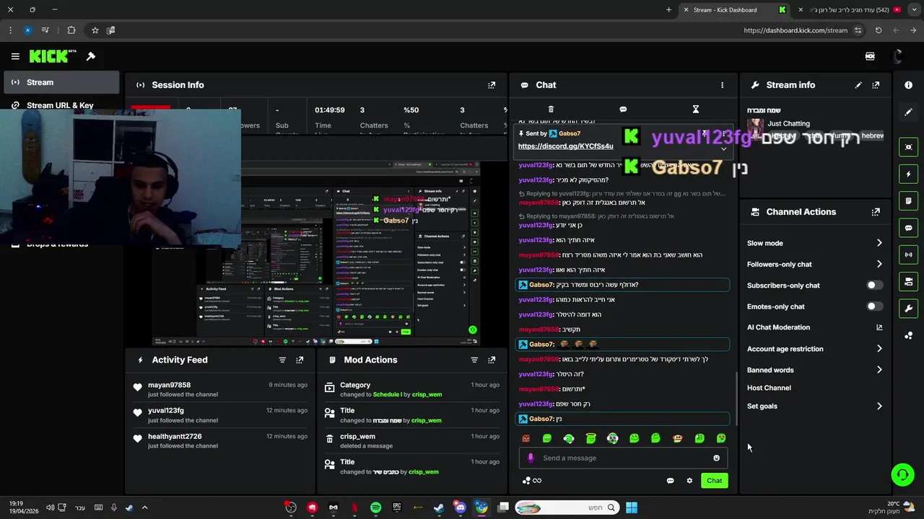Expand Banned words settings
Screen dimensions: 924x519
pyautogui.click(x=879, y=370)
